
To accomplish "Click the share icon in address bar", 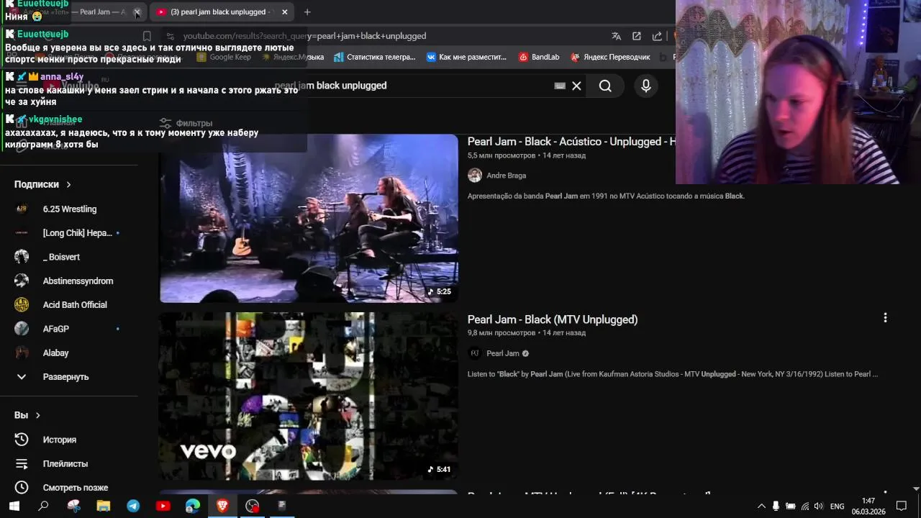I will (657, 36).
